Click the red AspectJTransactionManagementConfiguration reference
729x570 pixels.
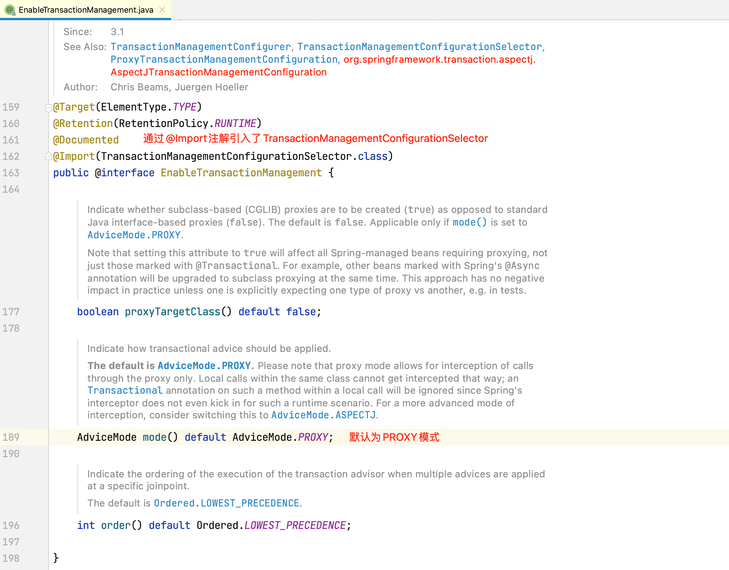tap(218, 72)
